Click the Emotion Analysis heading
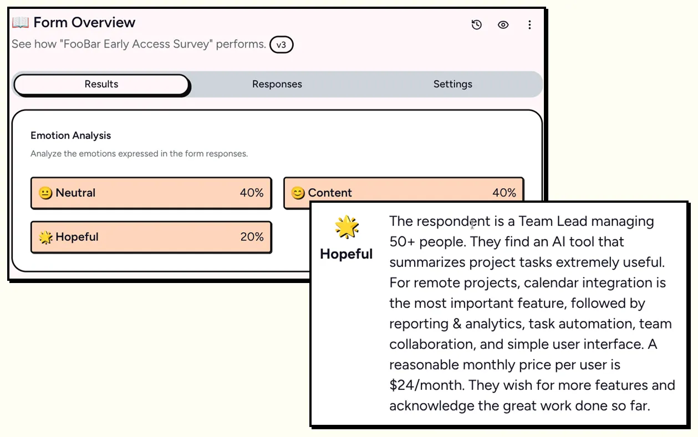This screenshot has width=698, height=437. [x=71, y=136]
